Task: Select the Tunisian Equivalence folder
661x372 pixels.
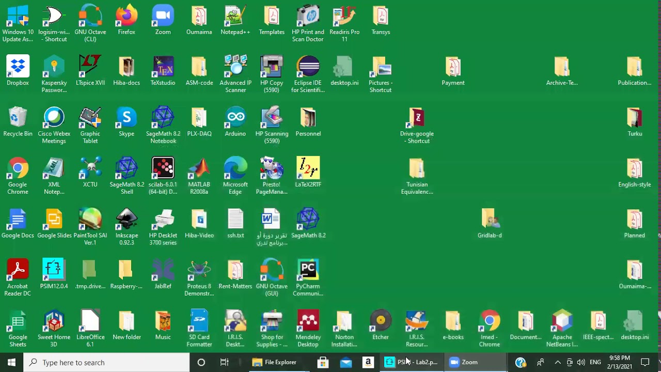Action: [x=417, y=176]
